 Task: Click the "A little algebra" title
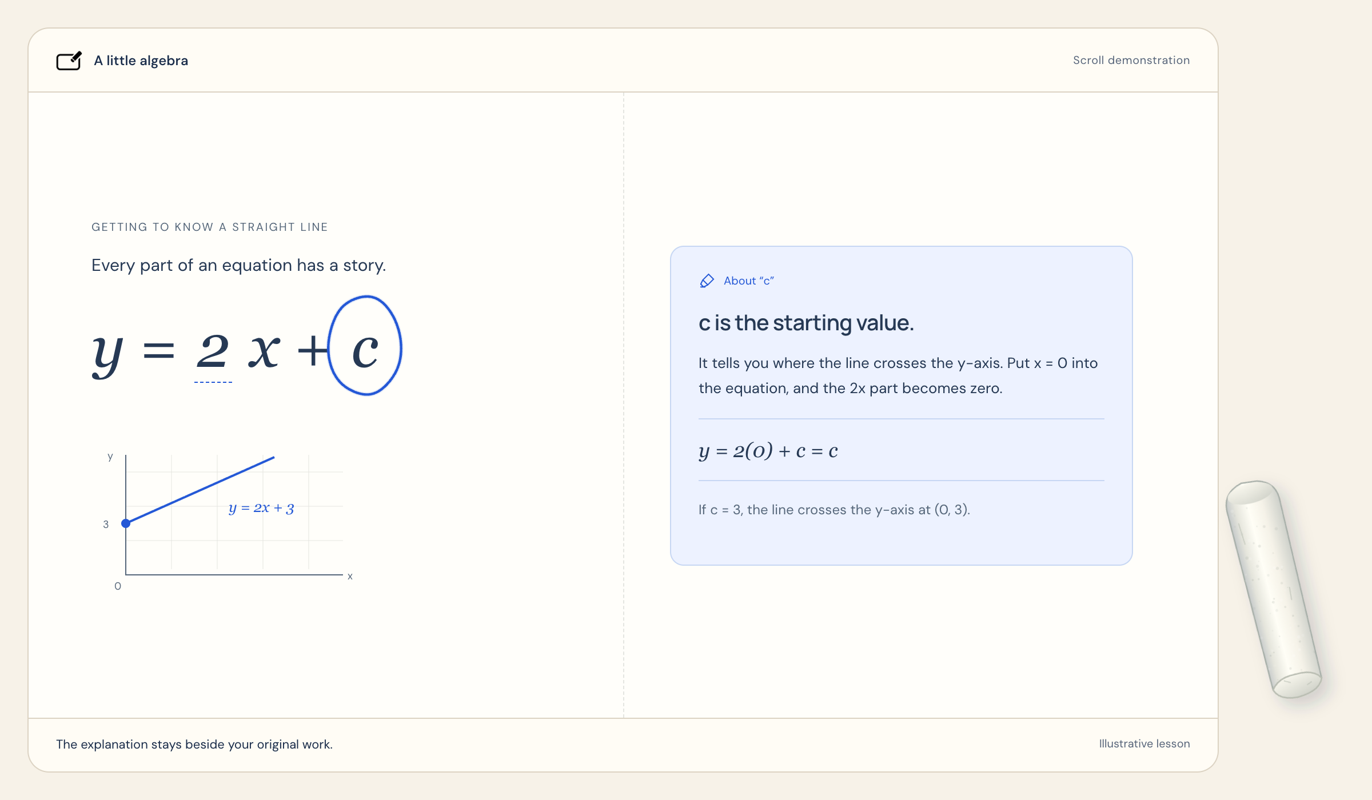[141, 61]
